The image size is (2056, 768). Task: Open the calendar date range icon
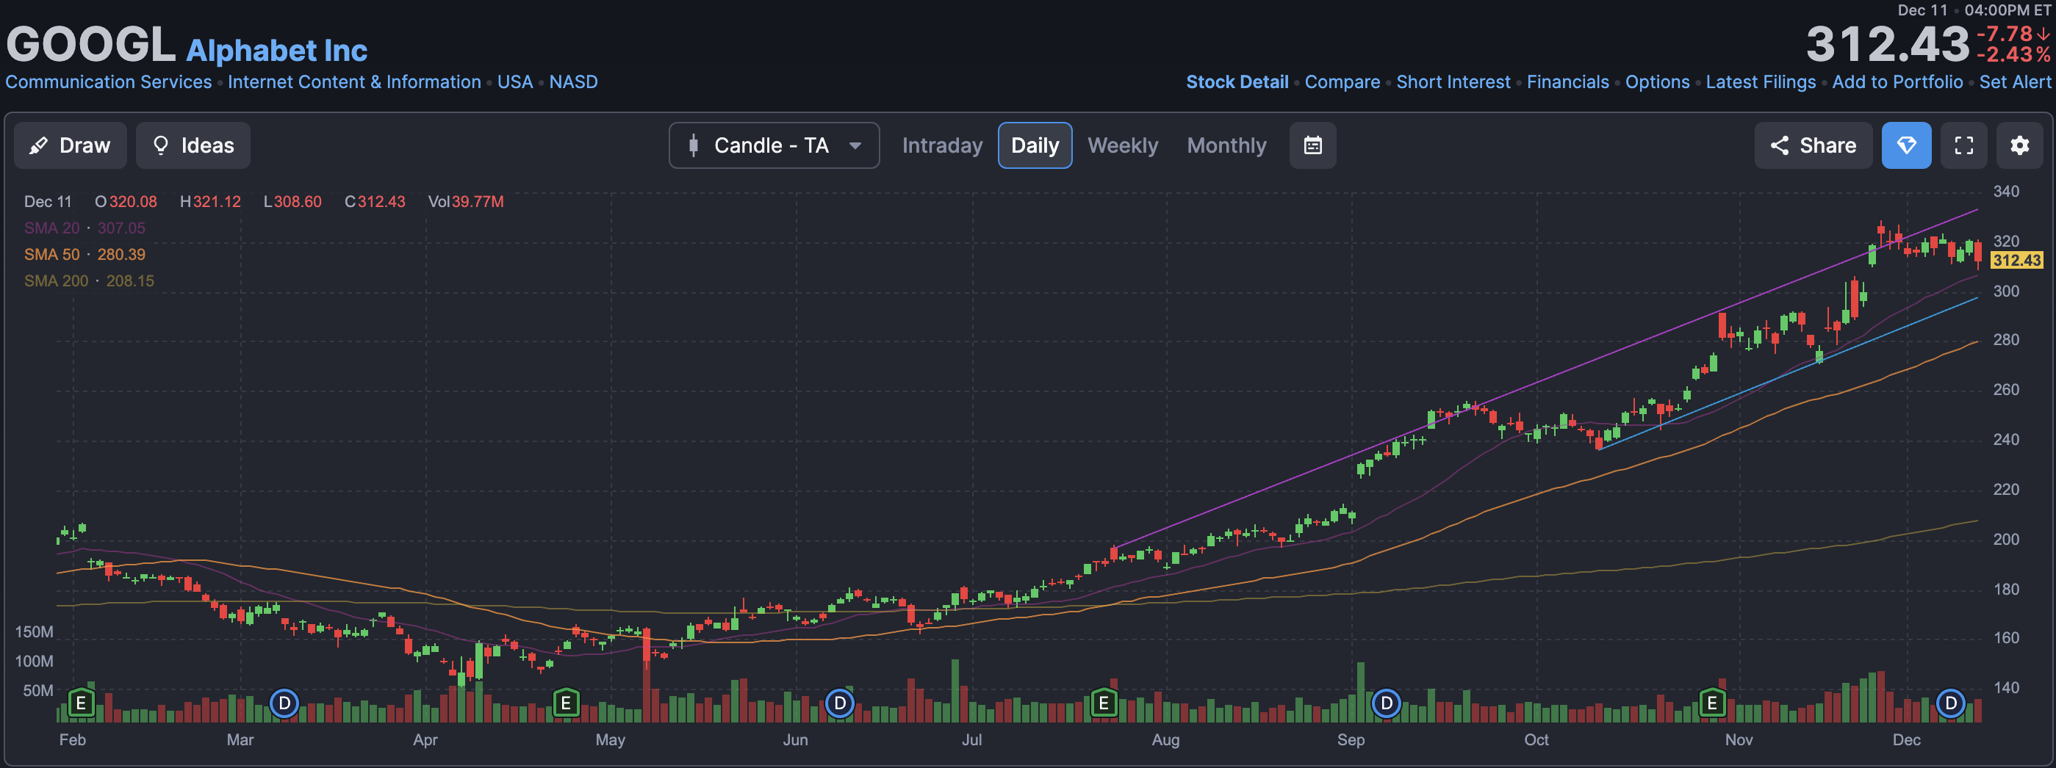point(1313,145)
